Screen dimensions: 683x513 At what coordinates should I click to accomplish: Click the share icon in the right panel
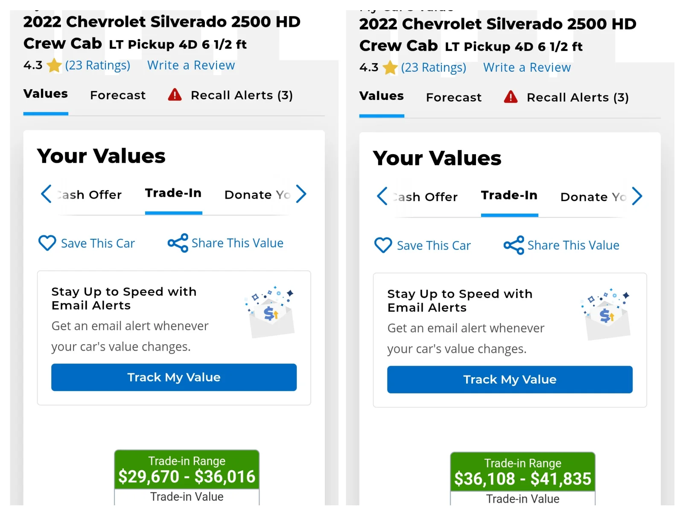(x=514, y=245)
